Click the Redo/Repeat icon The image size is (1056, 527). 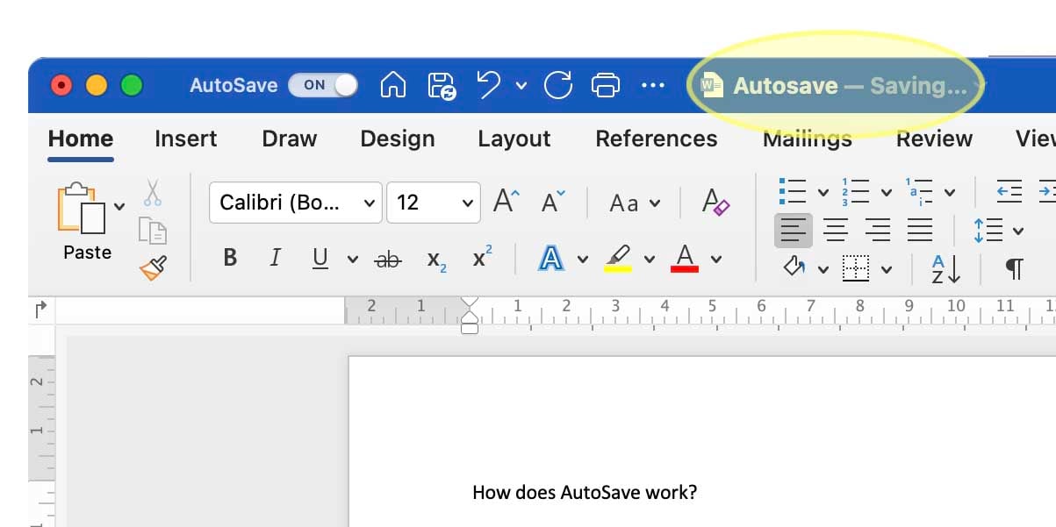(x=558, y=85)
